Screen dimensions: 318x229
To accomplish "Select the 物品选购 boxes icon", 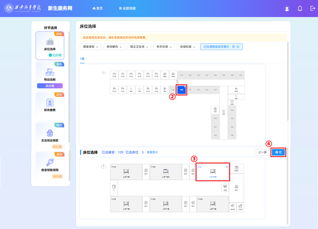I will pyautogui.click(x=50, y=72).
